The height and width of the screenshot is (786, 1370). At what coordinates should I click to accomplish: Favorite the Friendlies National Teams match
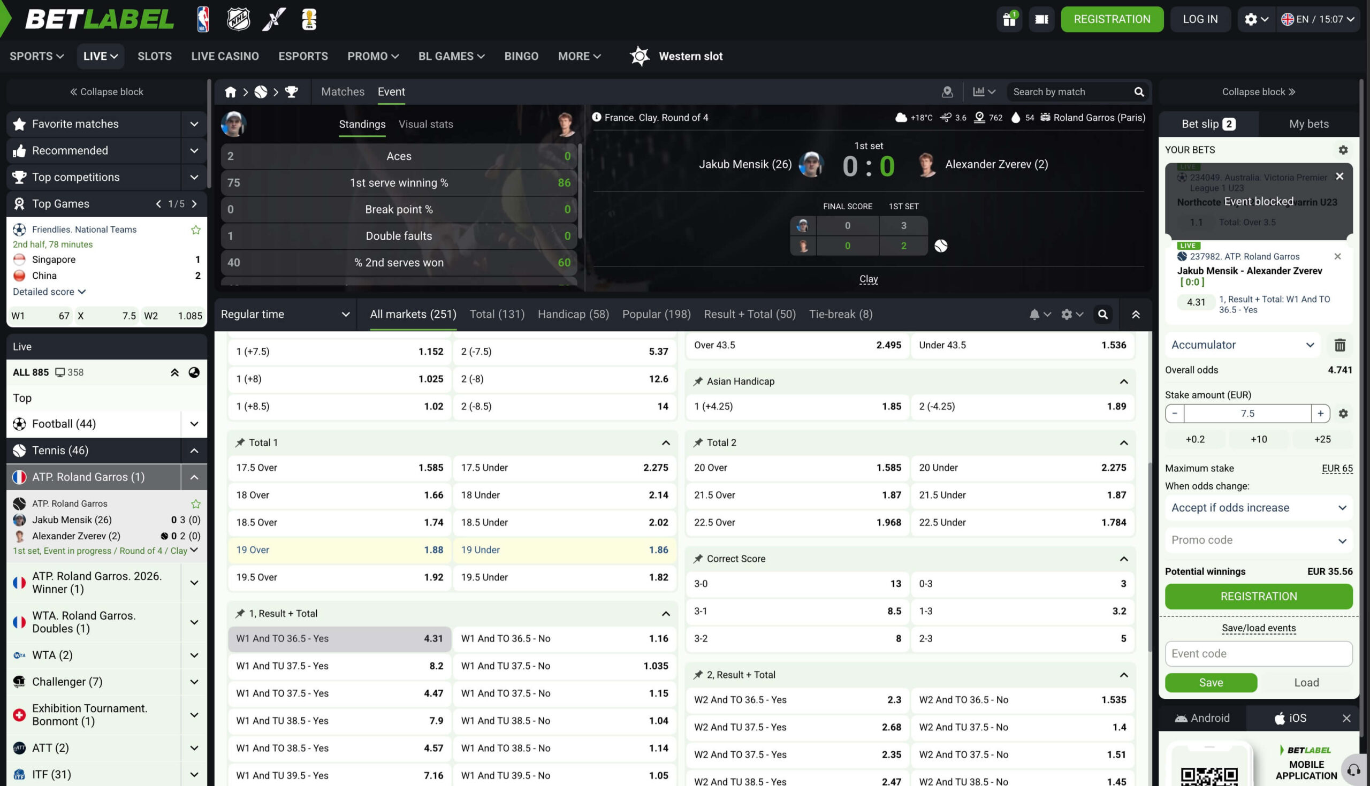tap(196, 230)
